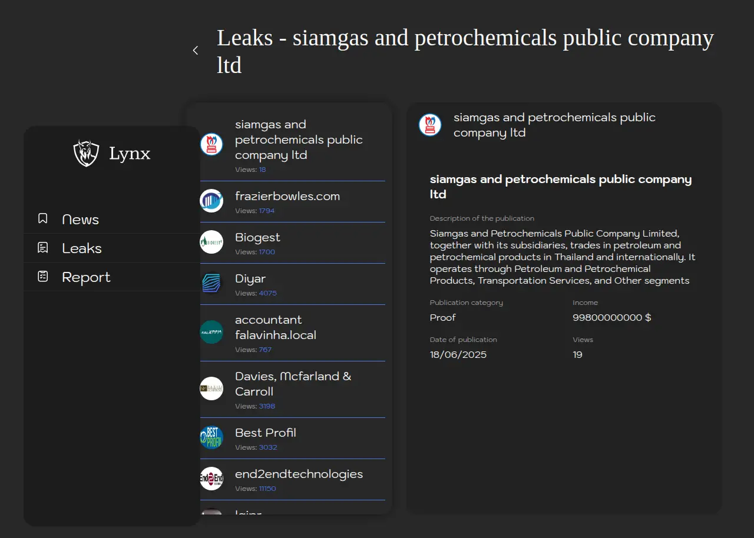Image resolution: width=754 pixels, height=538 pixels.
Task: Click the siamgas logo in detail header
Action: click(x=430, y=125)
